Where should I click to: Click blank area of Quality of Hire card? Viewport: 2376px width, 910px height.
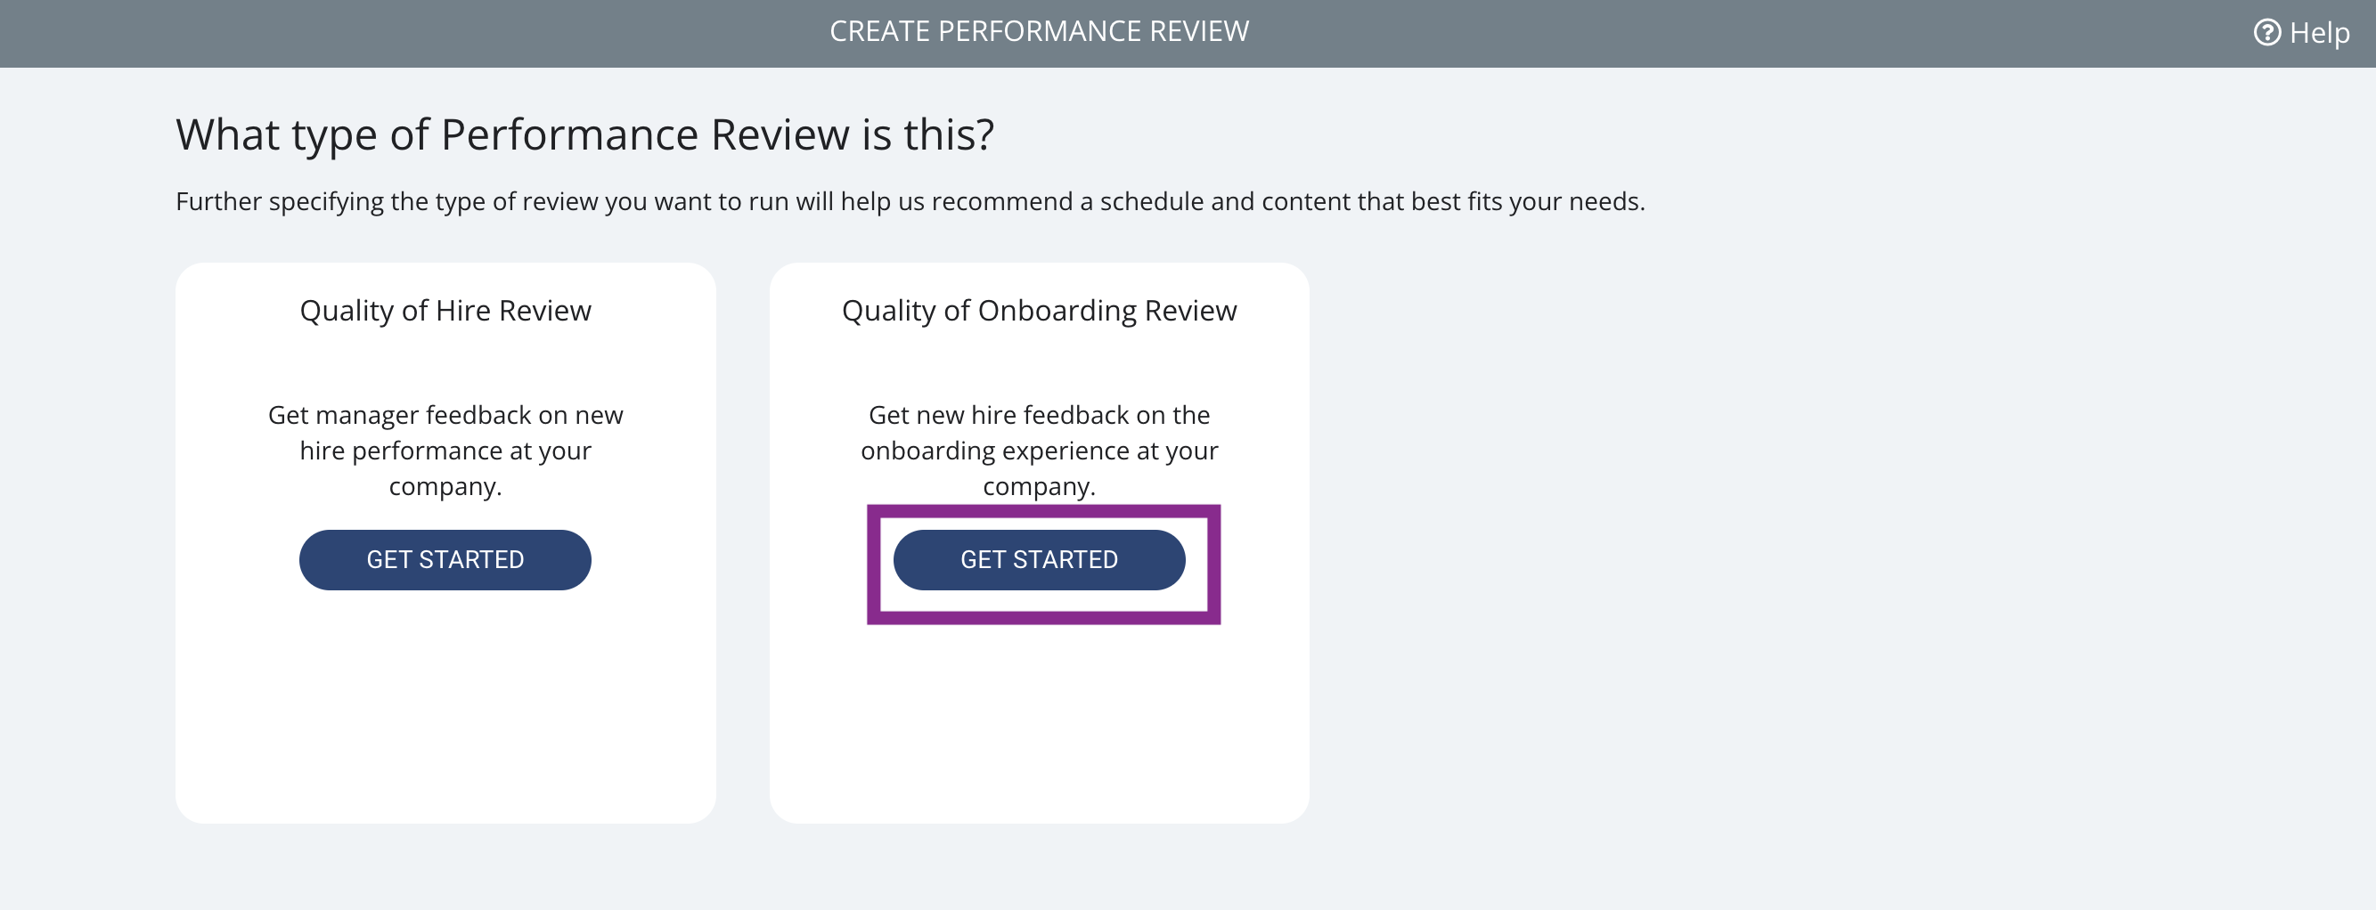point(445,710)
